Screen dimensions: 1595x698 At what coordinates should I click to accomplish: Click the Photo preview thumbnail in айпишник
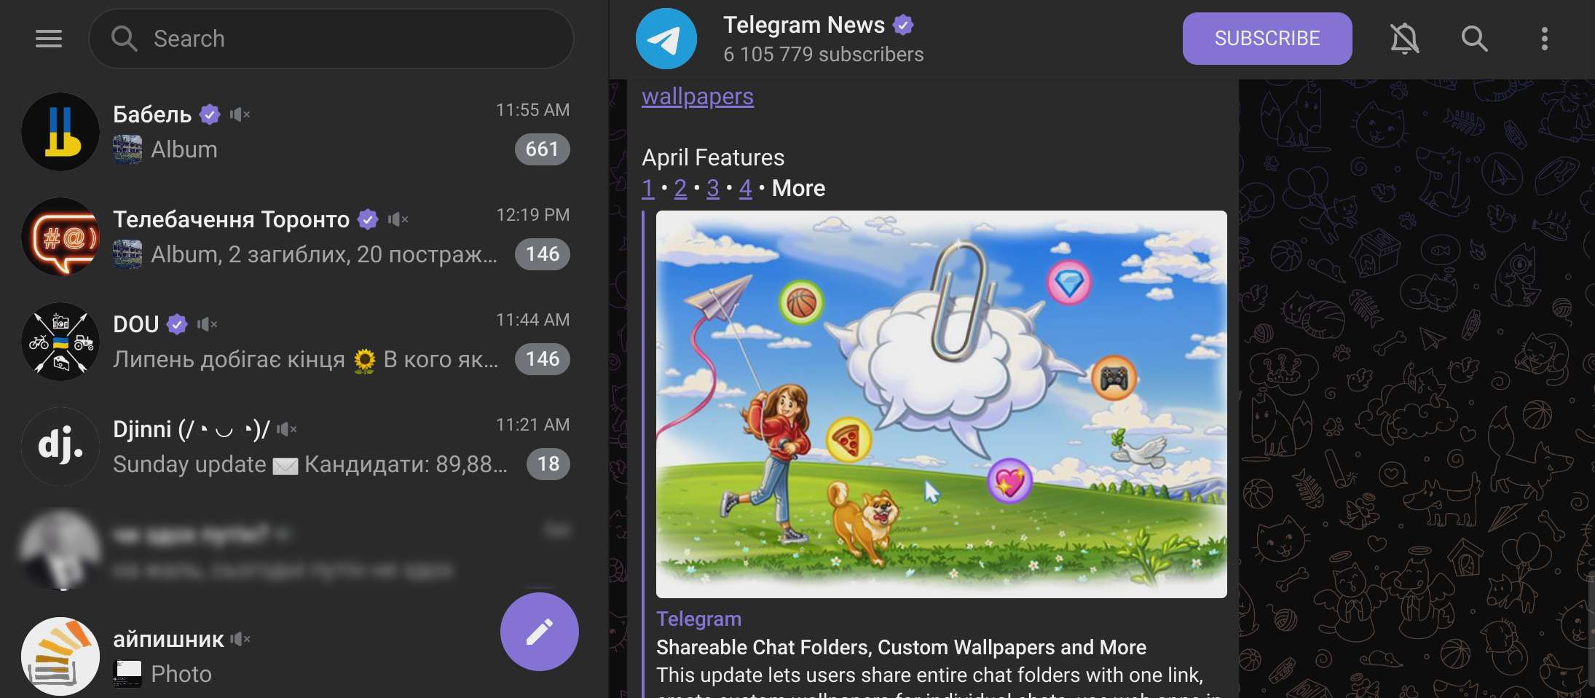click(127, 674)
